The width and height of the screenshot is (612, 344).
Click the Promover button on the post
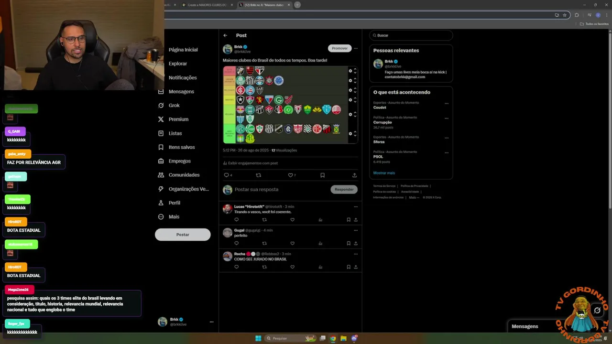coord(339,48)
